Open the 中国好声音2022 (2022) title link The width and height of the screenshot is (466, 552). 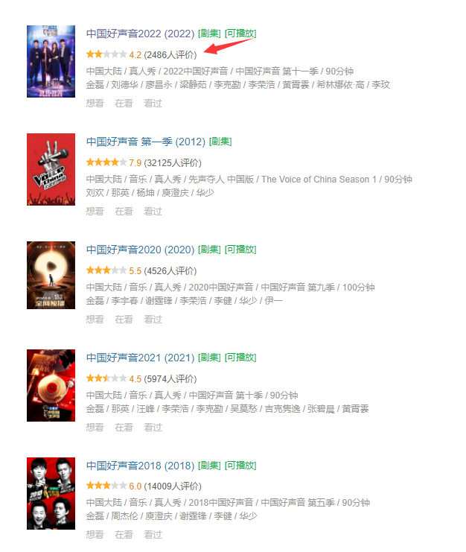[x=140, y=34]
